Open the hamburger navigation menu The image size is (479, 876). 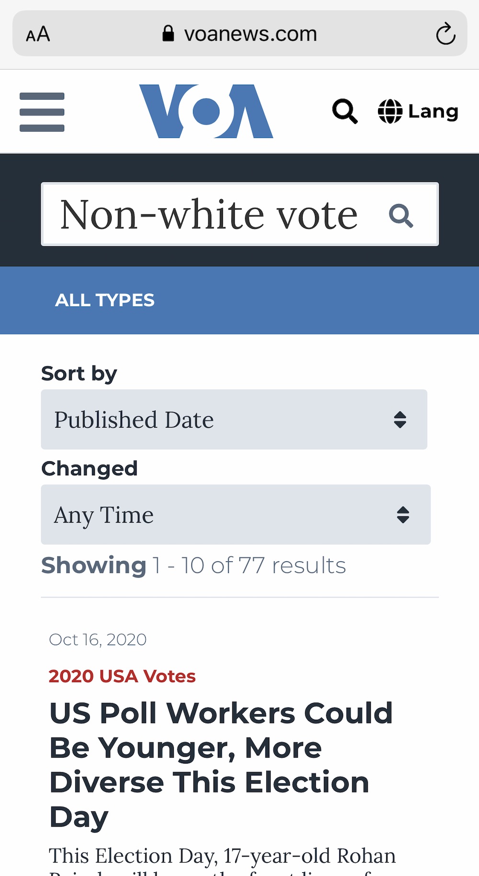[42, 112]
